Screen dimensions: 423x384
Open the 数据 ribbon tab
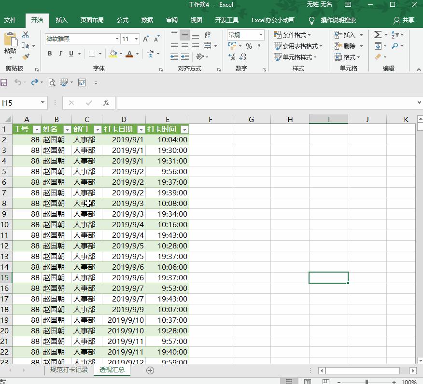[x=147, y=20]
